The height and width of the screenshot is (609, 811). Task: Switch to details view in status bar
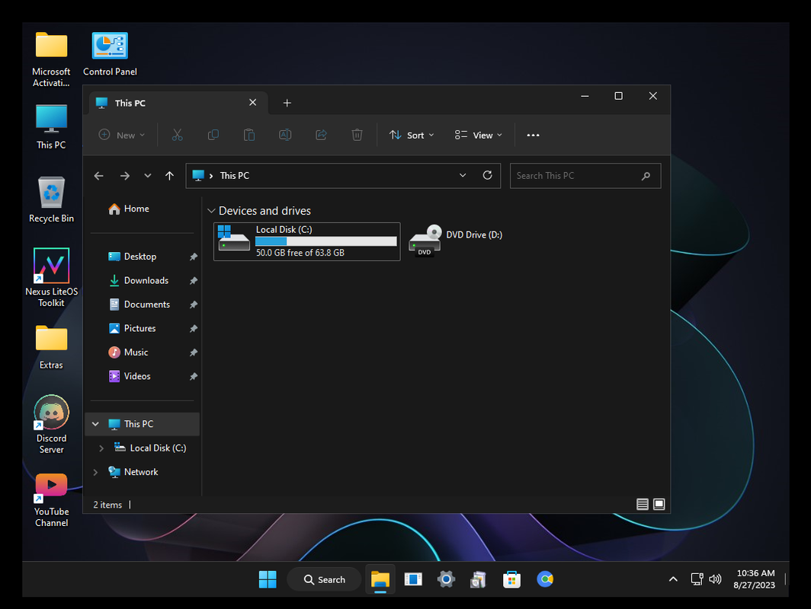click(642, 504)
